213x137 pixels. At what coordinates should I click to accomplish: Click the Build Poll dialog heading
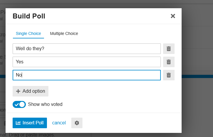click(x=29, y=16)
